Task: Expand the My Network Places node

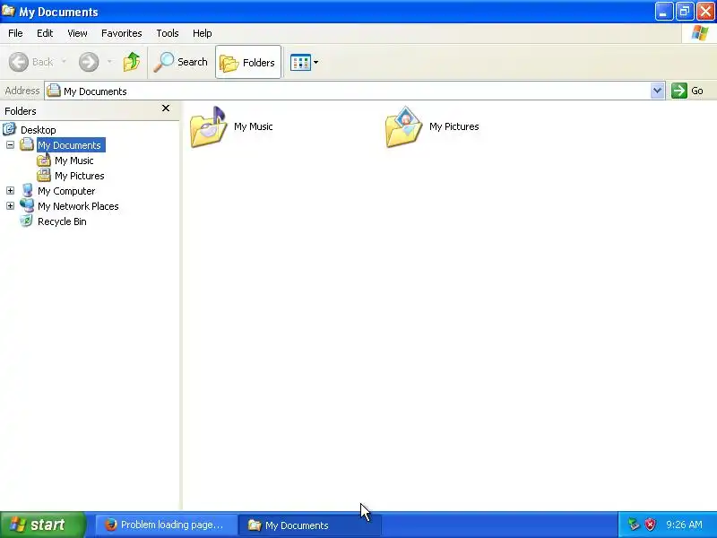Action: (10, 206)
